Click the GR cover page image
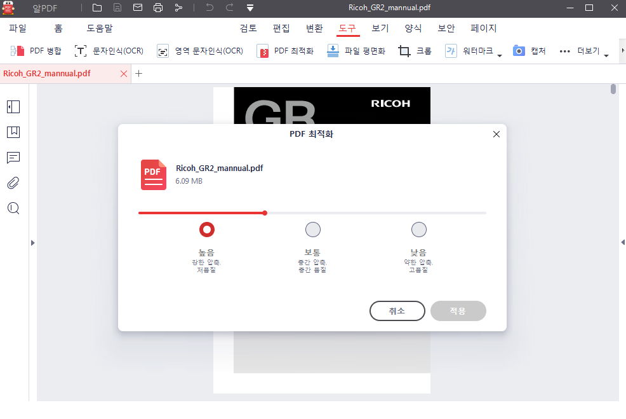The image size is (626, 419). pyautogui.click(x=332, y=106)
